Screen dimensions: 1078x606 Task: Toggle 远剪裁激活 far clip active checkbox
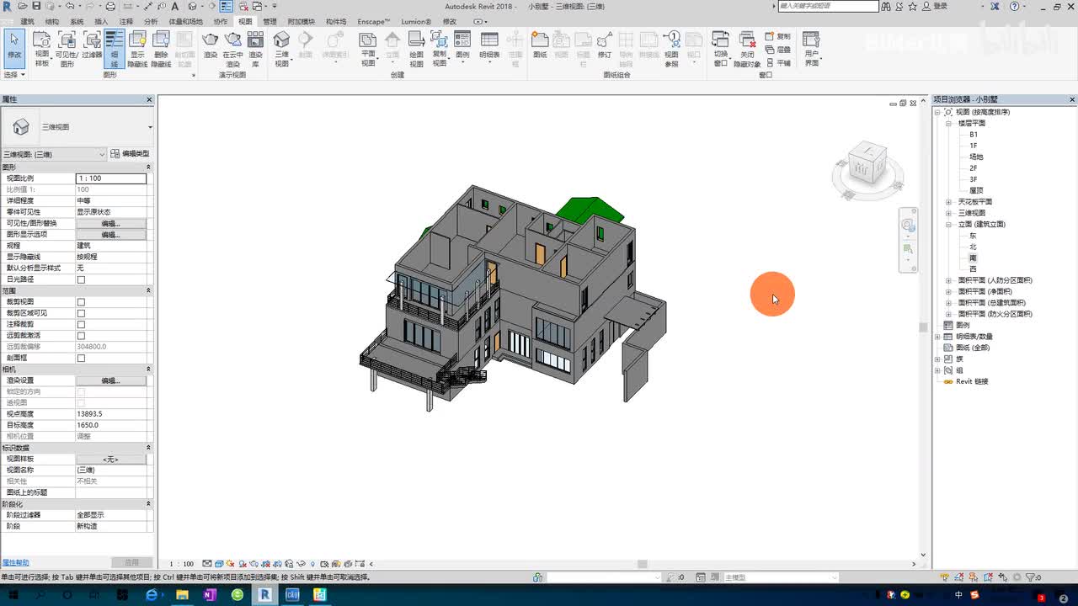click(x=81, y=336)
